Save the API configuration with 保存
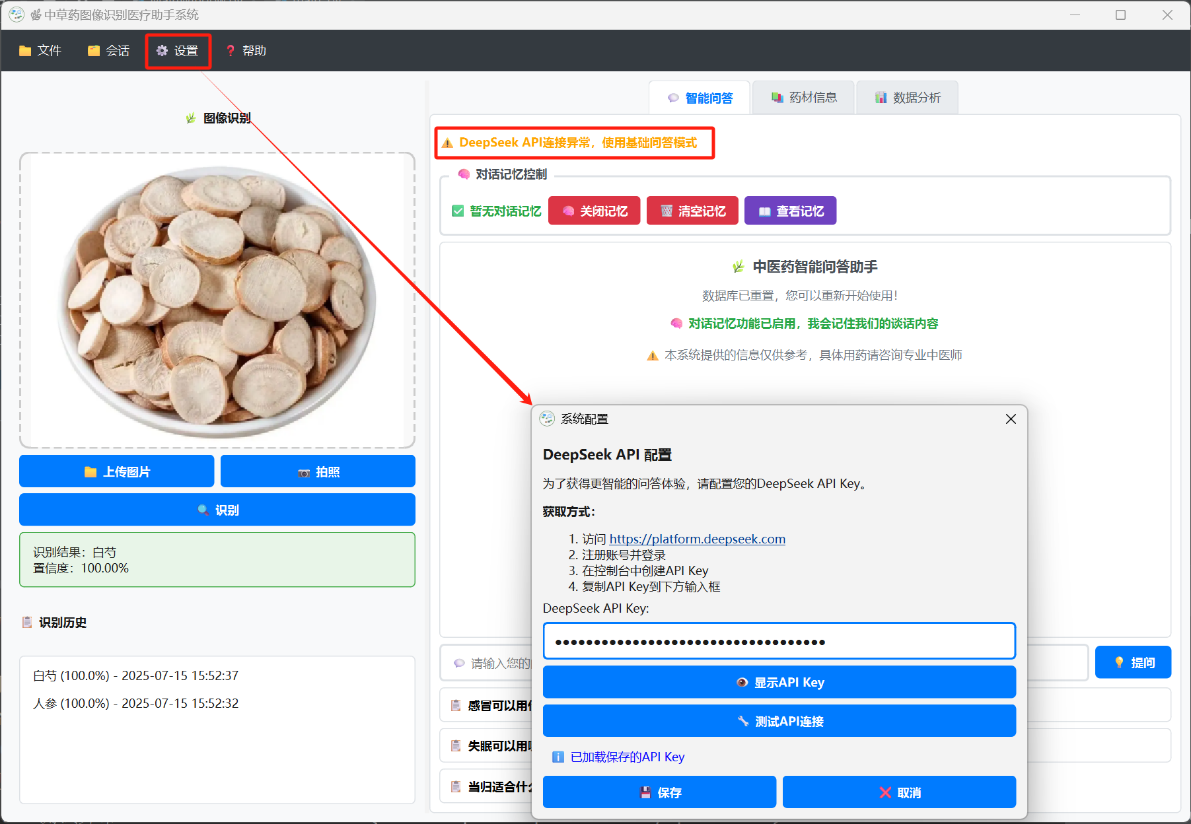This screenshot has width=1191, height=824. 659,792
